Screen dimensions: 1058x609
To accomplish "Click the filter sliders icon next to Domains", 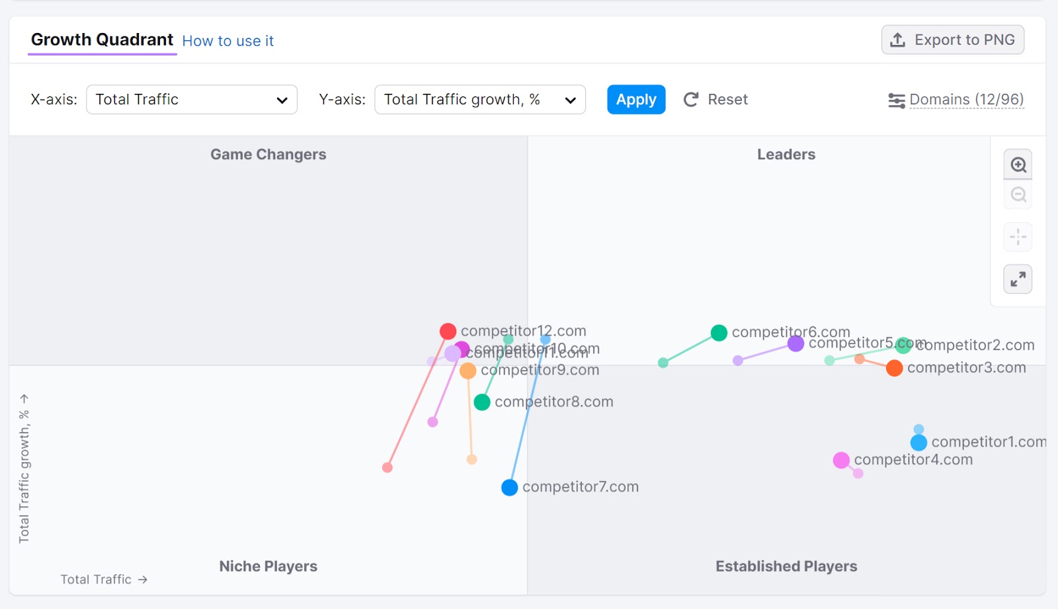I will pyautogui.click(x=897, y=100).
